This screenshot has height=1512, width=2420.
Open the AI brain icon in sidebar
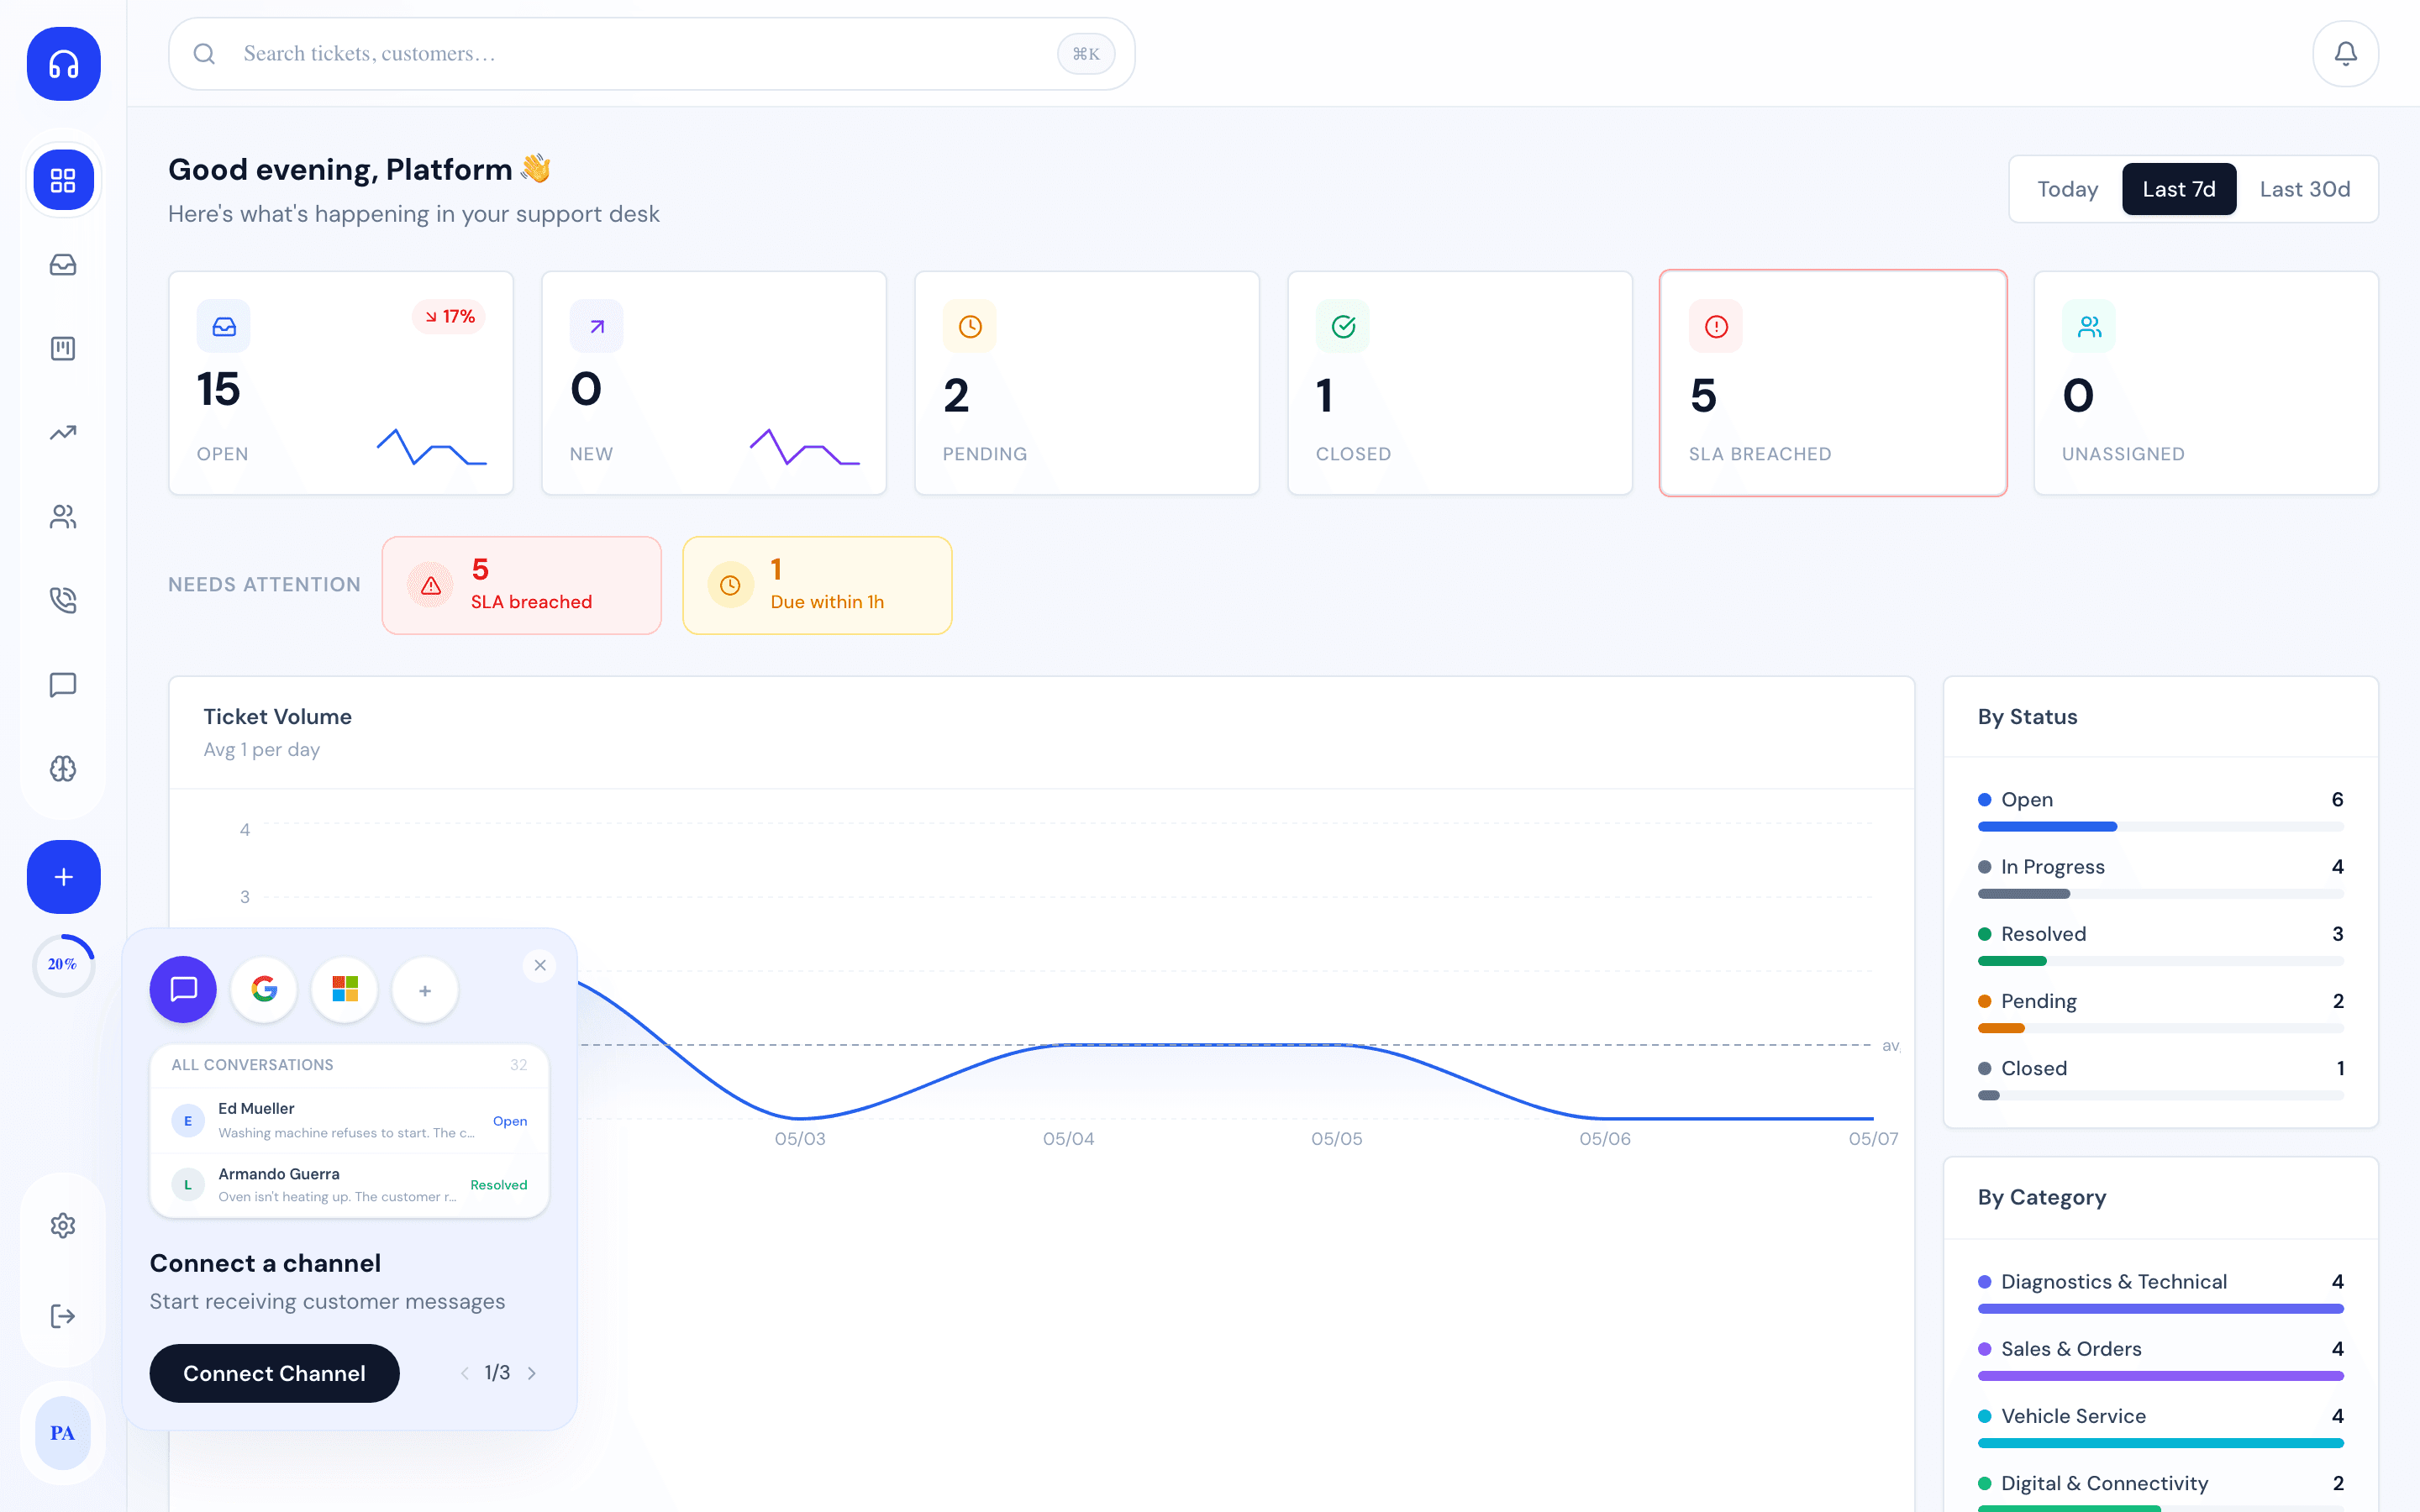tap(63, 769)
